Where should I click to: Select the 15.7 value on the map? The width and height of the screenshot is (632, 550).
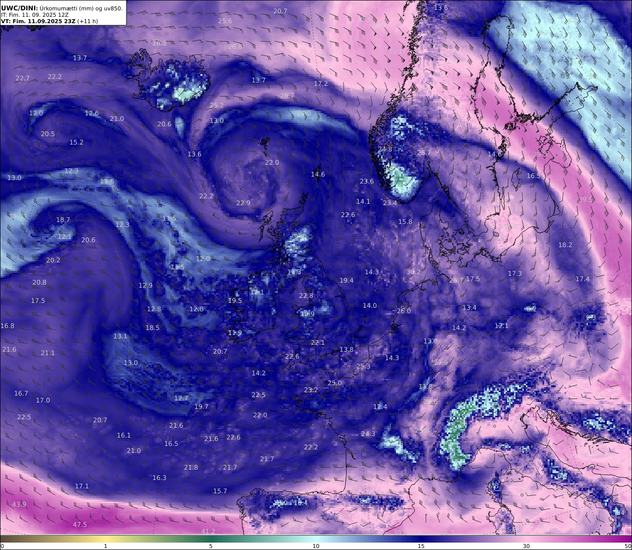[220, 491]
